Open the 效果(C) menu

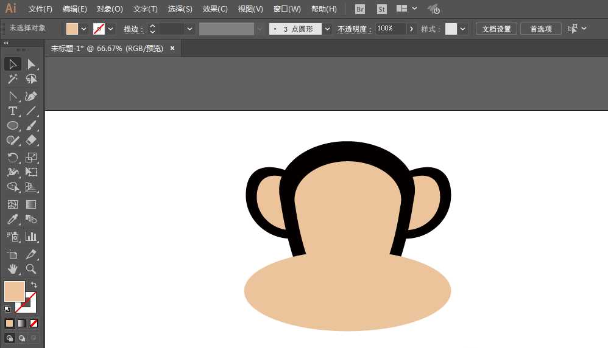(215, 9)
